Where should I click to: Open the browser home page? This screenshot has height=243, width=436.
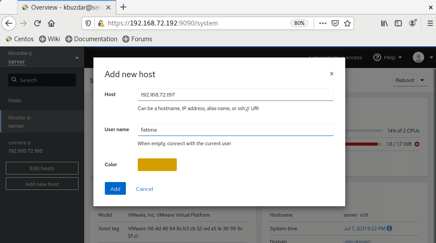[x=51, y=23]
